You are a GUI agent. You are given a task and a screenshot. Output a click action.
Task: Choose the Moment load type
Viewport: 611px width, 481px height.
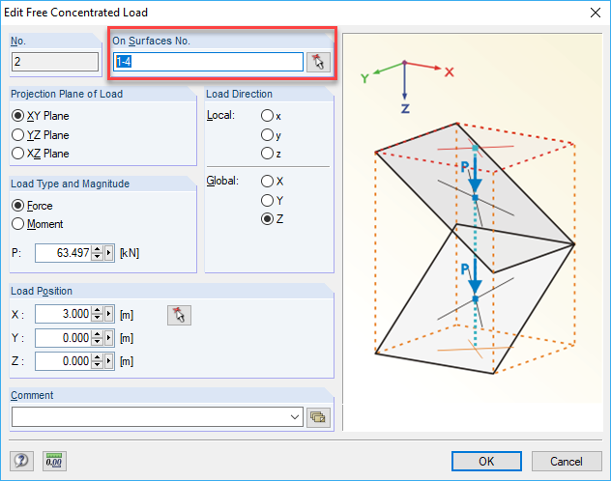pos(38,224)
